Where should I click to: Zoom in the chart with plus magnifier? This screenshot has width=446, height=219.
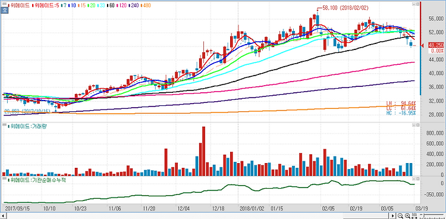[407, 216]
